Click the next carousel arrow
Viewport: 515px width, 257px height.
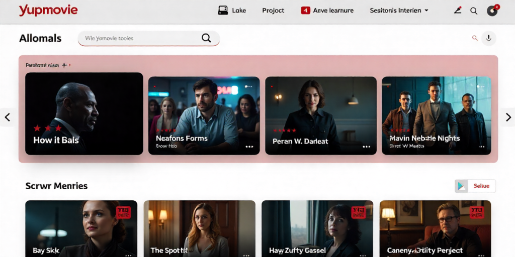click(508, 117)
